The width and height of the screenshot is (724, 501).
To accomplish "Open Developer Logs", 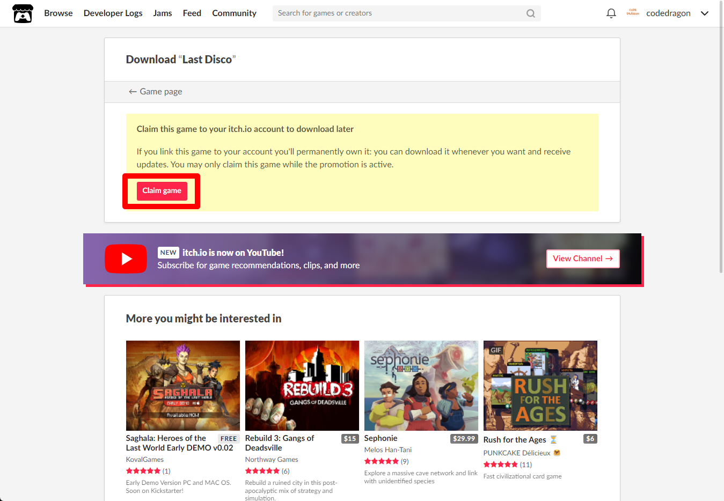I will pos(113,13).
